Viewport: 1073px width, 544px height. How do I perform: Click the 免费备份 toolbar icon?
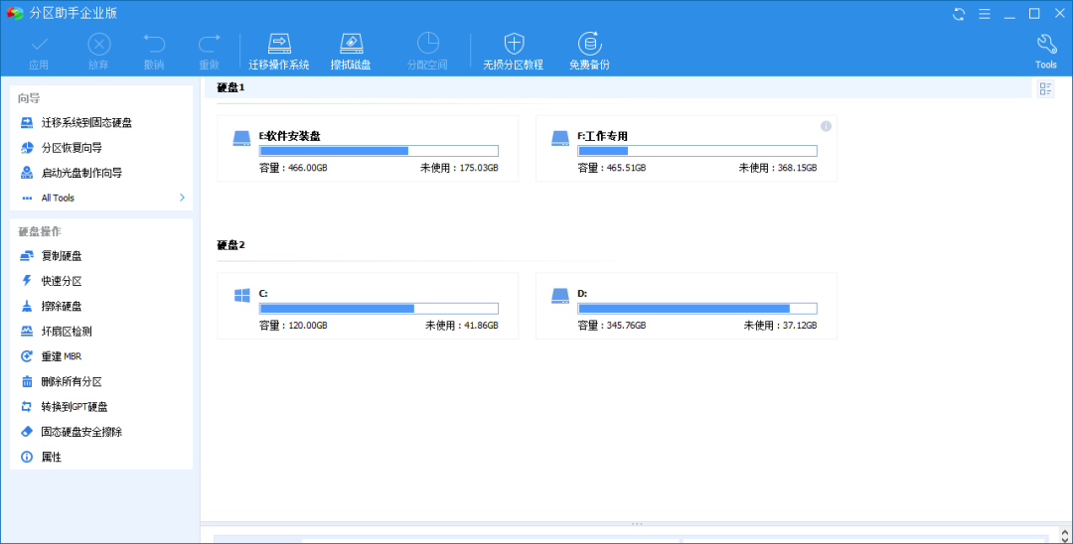point(589,44)
